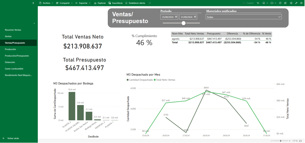The width and height of the screenshot is (305, 143).
Task: Open the bookmarks icon in the toolbar
Action: (x=264, y=3)
